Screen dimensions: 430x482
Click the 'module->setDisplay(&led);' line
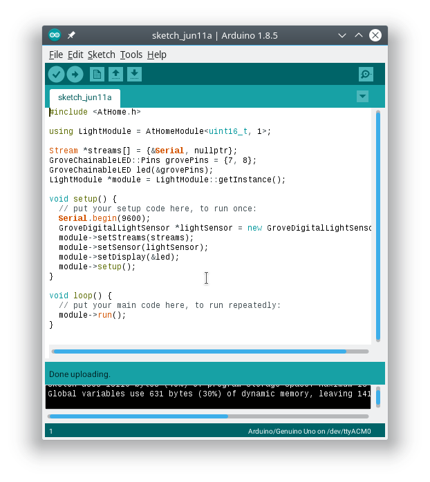(119, 257)
